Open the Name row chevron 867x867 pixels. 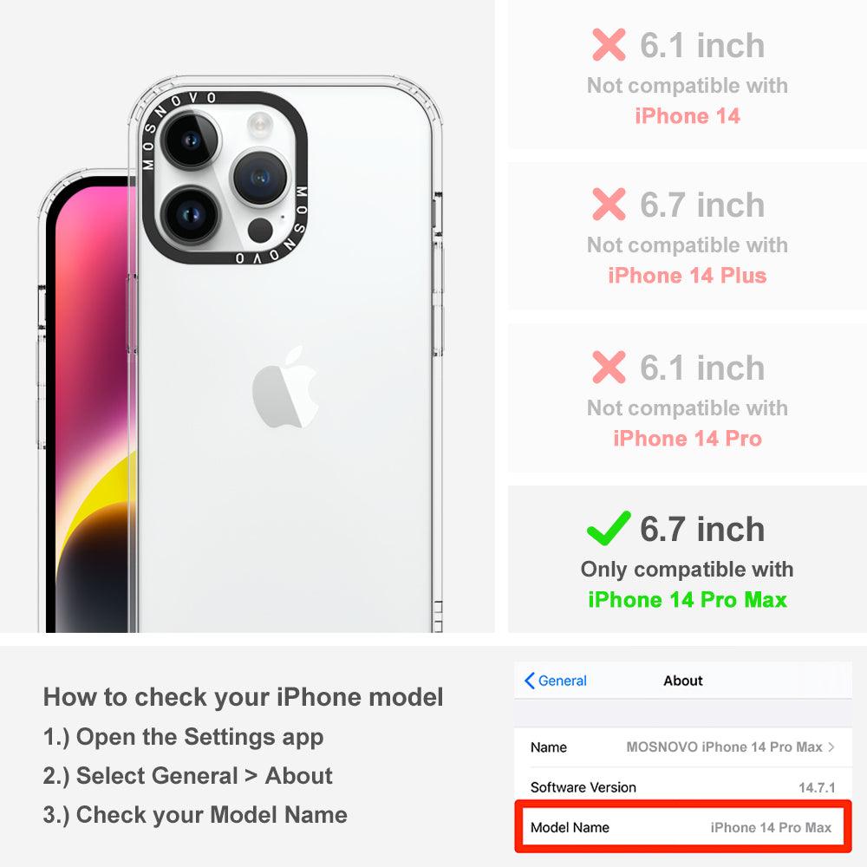[831, 747]
